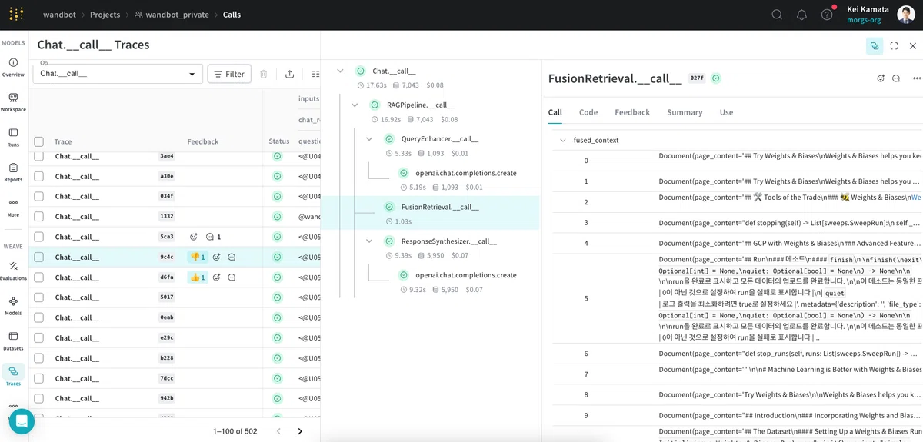Check the box for trace 5ca3

[x=39, y=237]
